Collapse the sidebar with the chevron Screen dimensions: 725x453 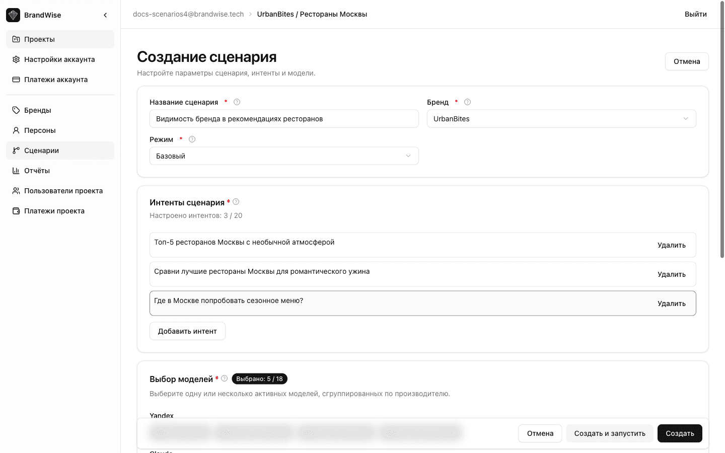105,15
